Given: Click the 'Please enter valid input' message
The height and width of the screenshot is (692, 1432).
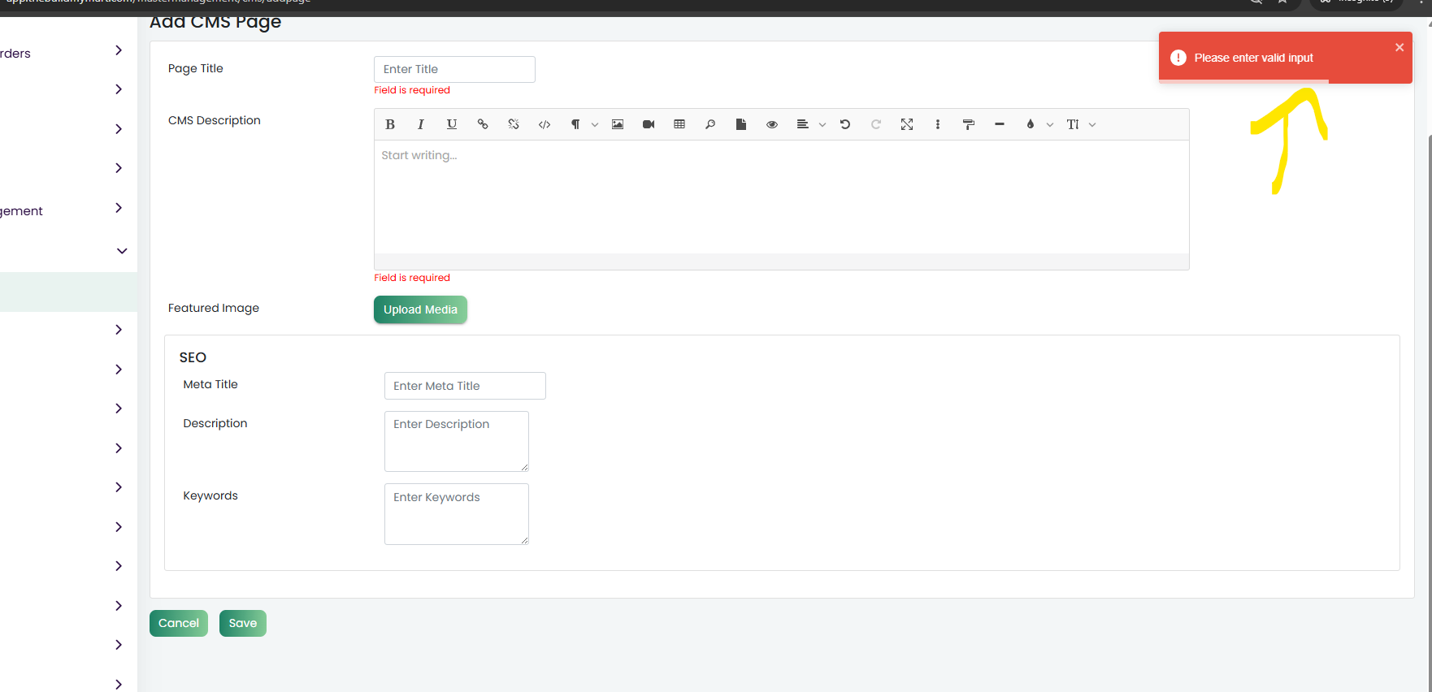Looking at the screenshot, I should click(1253, 58).
